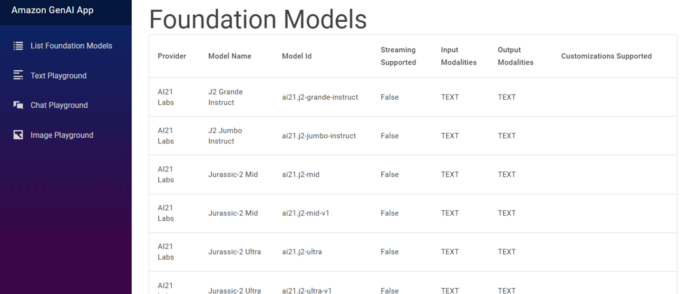Select List Foundation Models in the sidebar

point(71,46)
